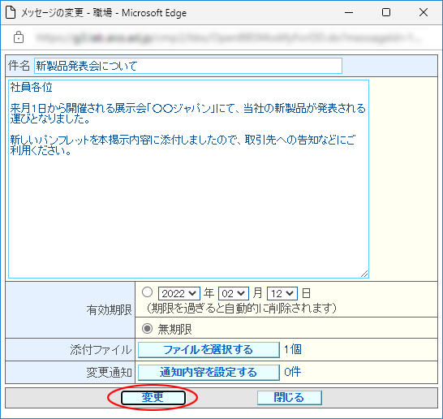Screen dimensions: 443x419
Task: Open the 2022 year dropdown
Action: pos(179,293)
